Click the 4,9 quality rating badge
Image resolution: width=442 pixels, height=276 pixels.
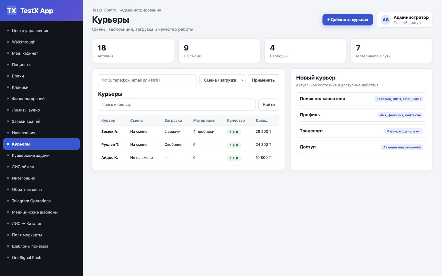(x=234, y=132)
